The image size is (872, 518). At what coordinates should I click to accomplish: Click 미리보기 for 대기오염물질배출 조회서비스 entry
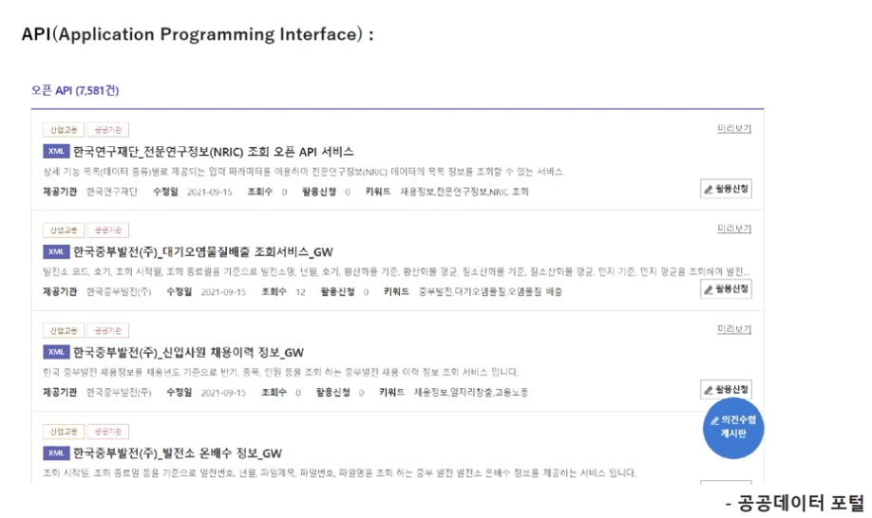[x=734, y=229]
